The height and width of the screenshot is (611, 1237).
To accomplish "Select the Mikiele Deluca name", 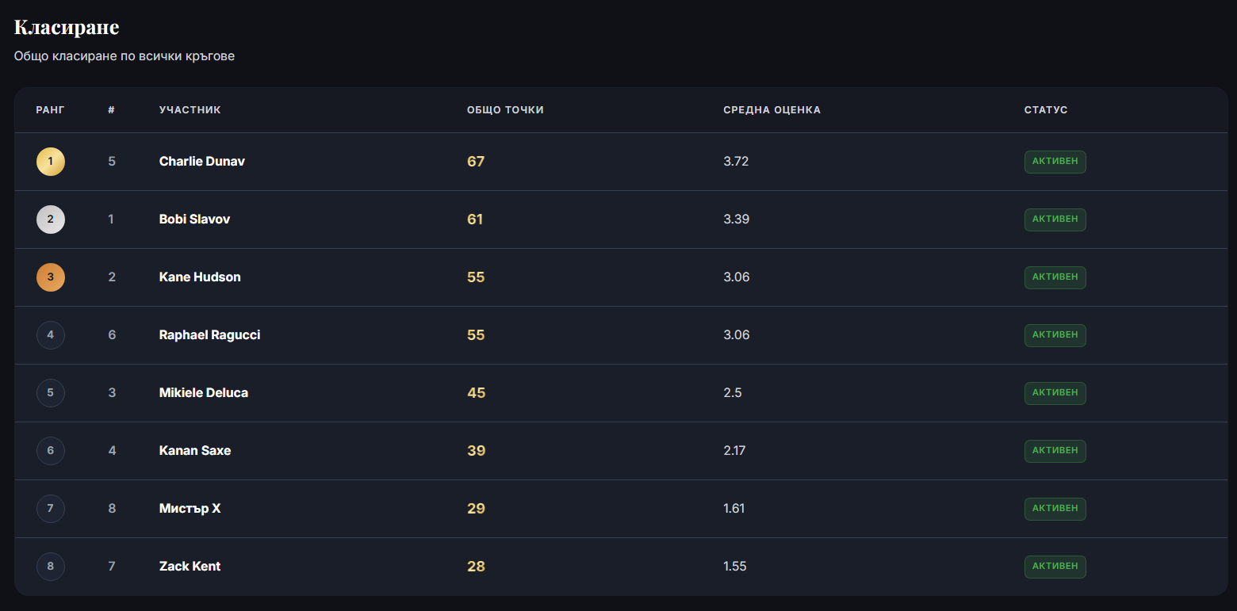I will pos(204,393).
